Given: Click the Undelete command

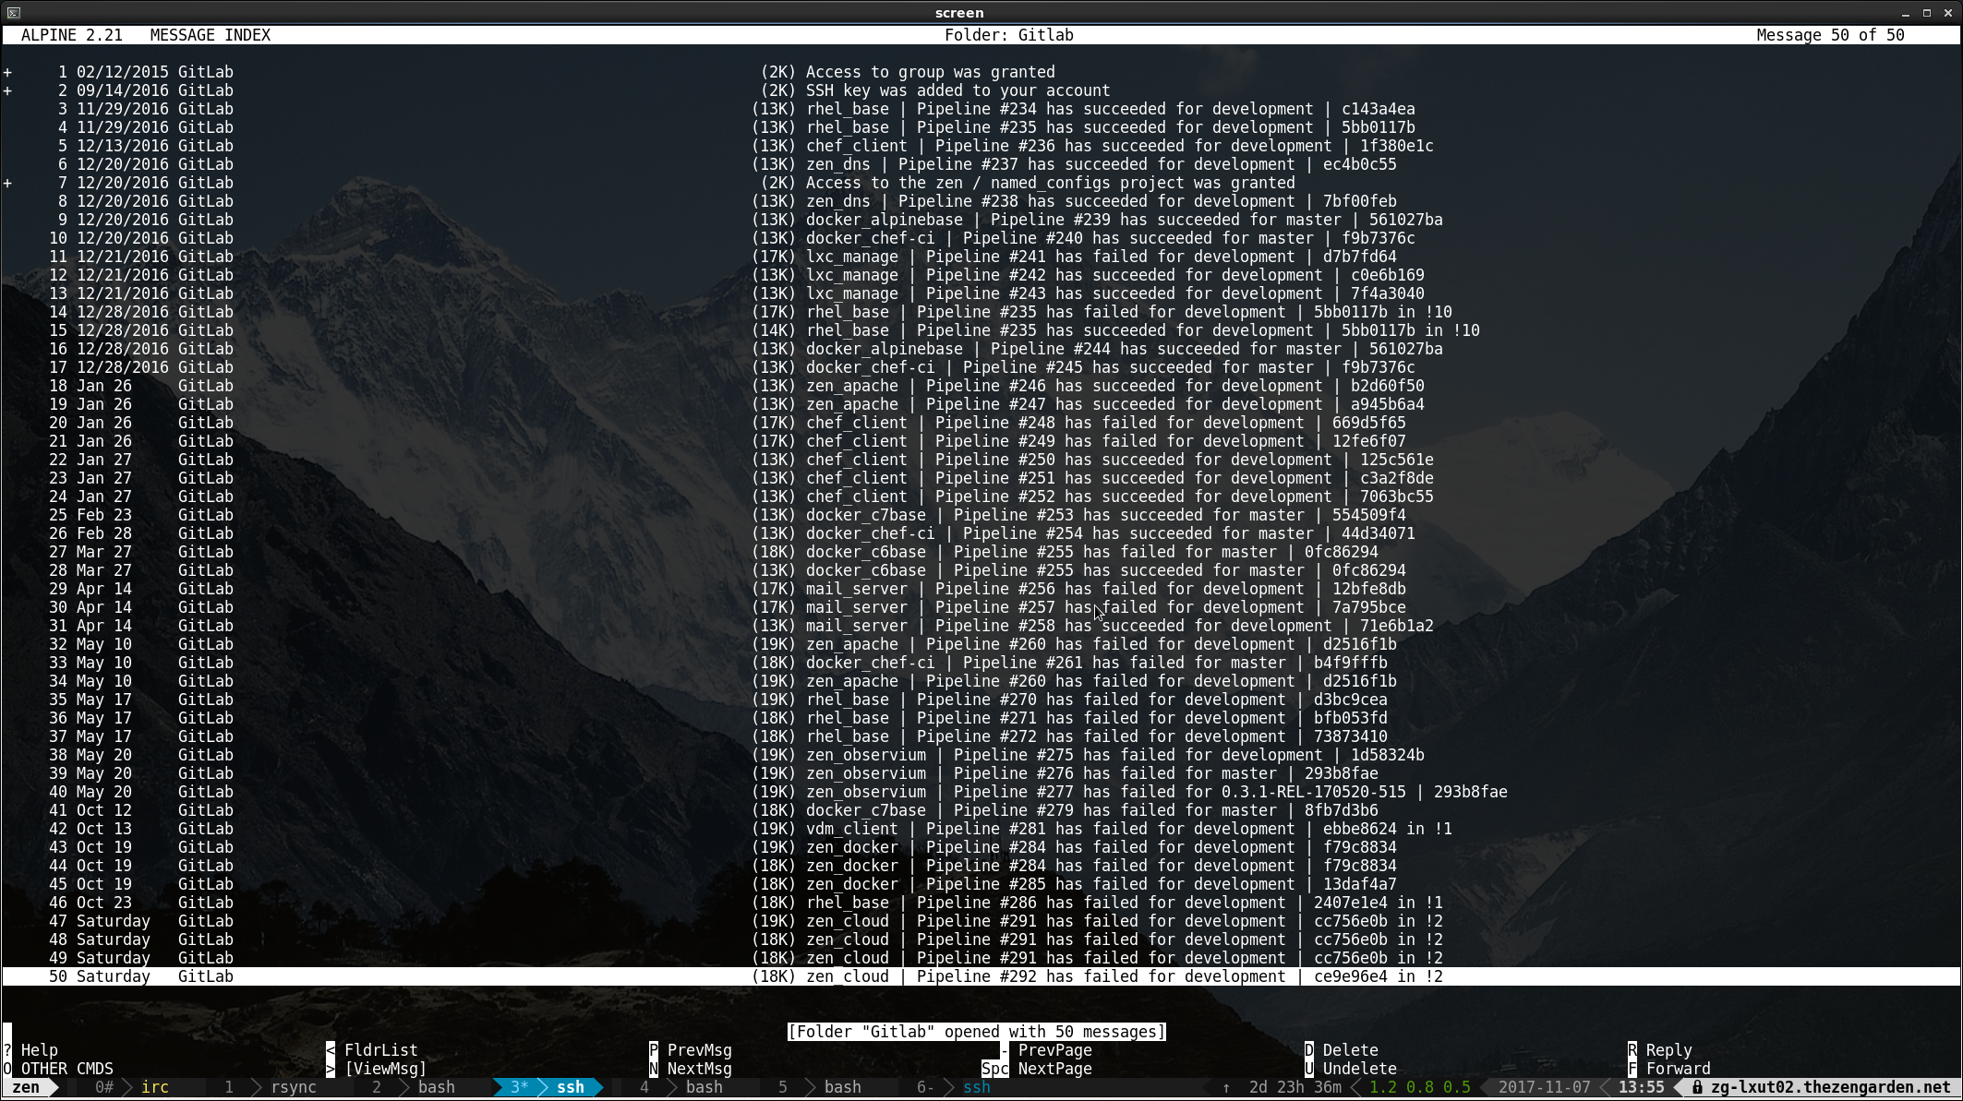Looking at the screenshot, I should pyautogui.click(x=1351, y=1069).
